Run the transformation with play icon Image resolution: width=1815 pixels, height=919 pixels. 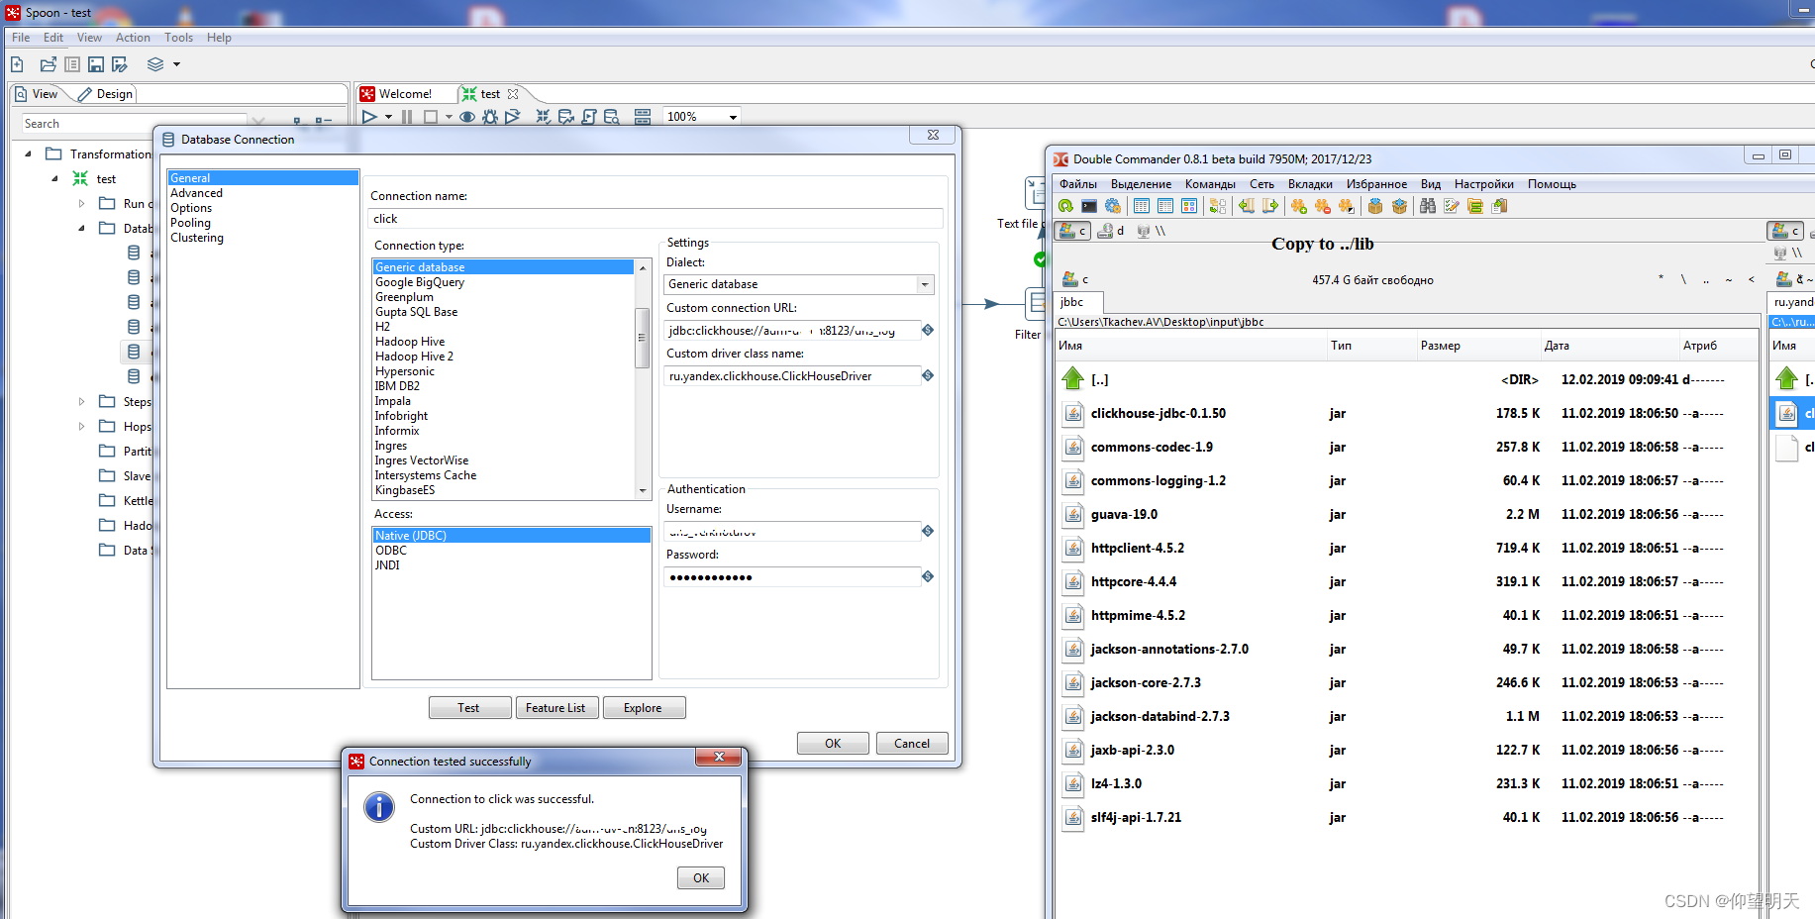click(x=369, y=117)
